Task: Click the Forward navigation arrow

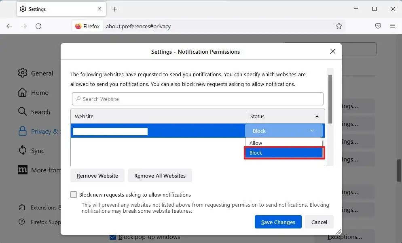Action: pyautogui.click(x=24, y=26)
